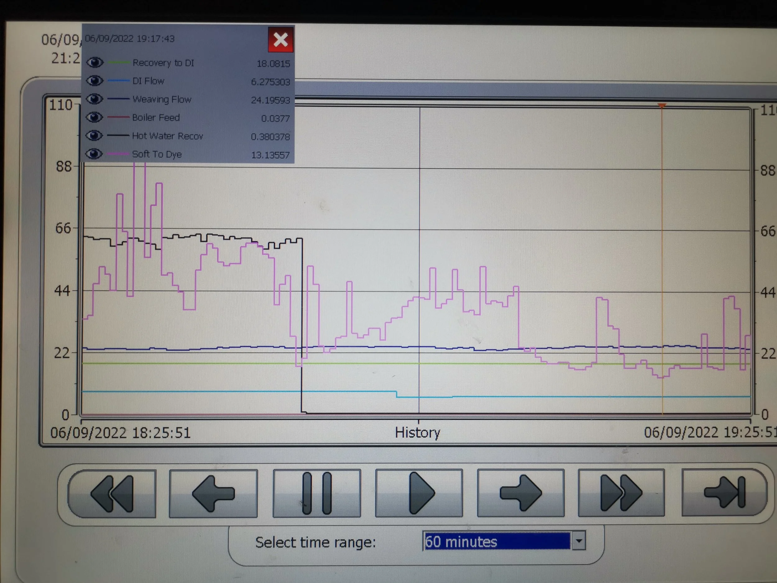Click the Soft To Dye pink line swatch
This screenshot has width=777, height=583.
(118, 154)
